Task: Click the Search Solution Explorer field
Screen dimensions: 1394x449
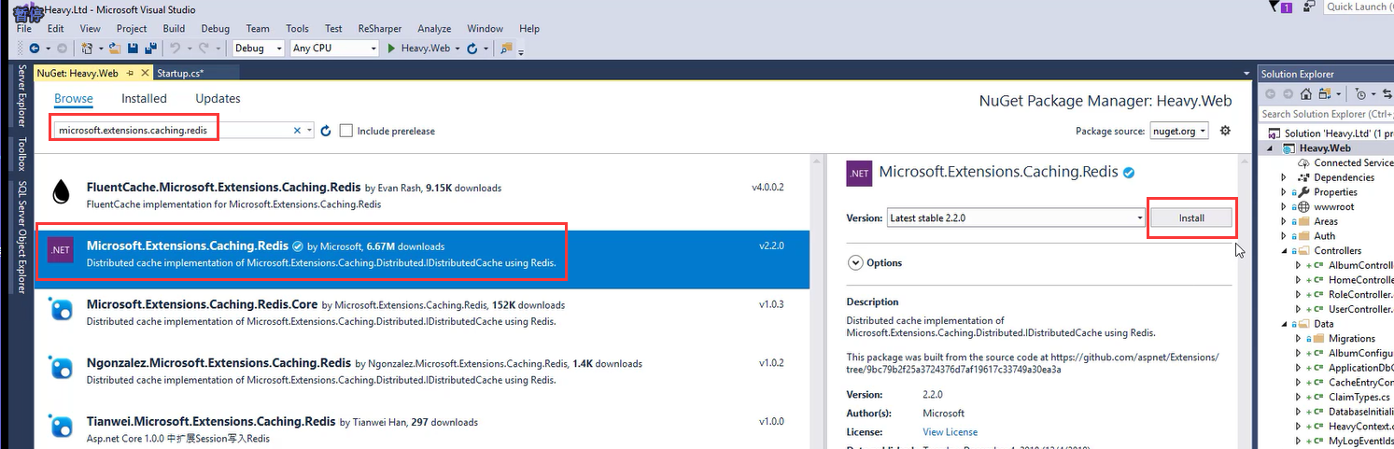Action: (1326, 114)
